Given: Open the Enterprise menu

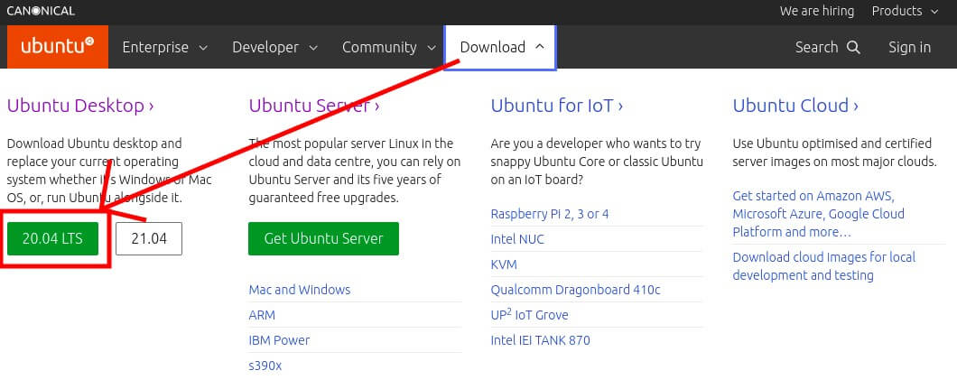Looking at the screenshot, I should coord(165,47).
